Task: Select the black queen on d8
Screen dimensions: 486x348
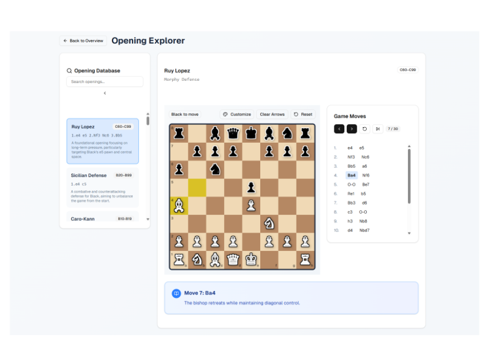Action: [x=233, y=133]
